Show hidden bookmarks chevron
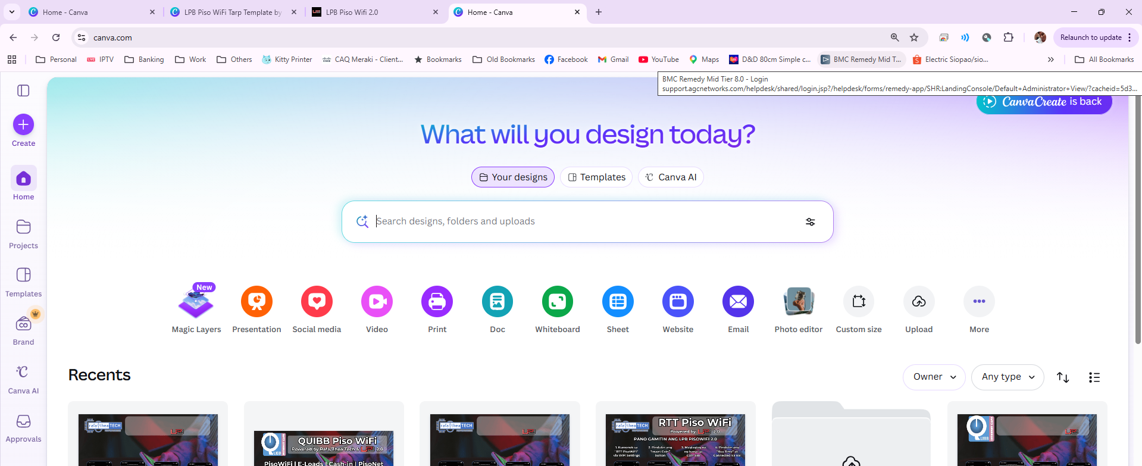The width and height of the screenshot is (1142, 466). pyautogui.click(x=1051, y=60)
